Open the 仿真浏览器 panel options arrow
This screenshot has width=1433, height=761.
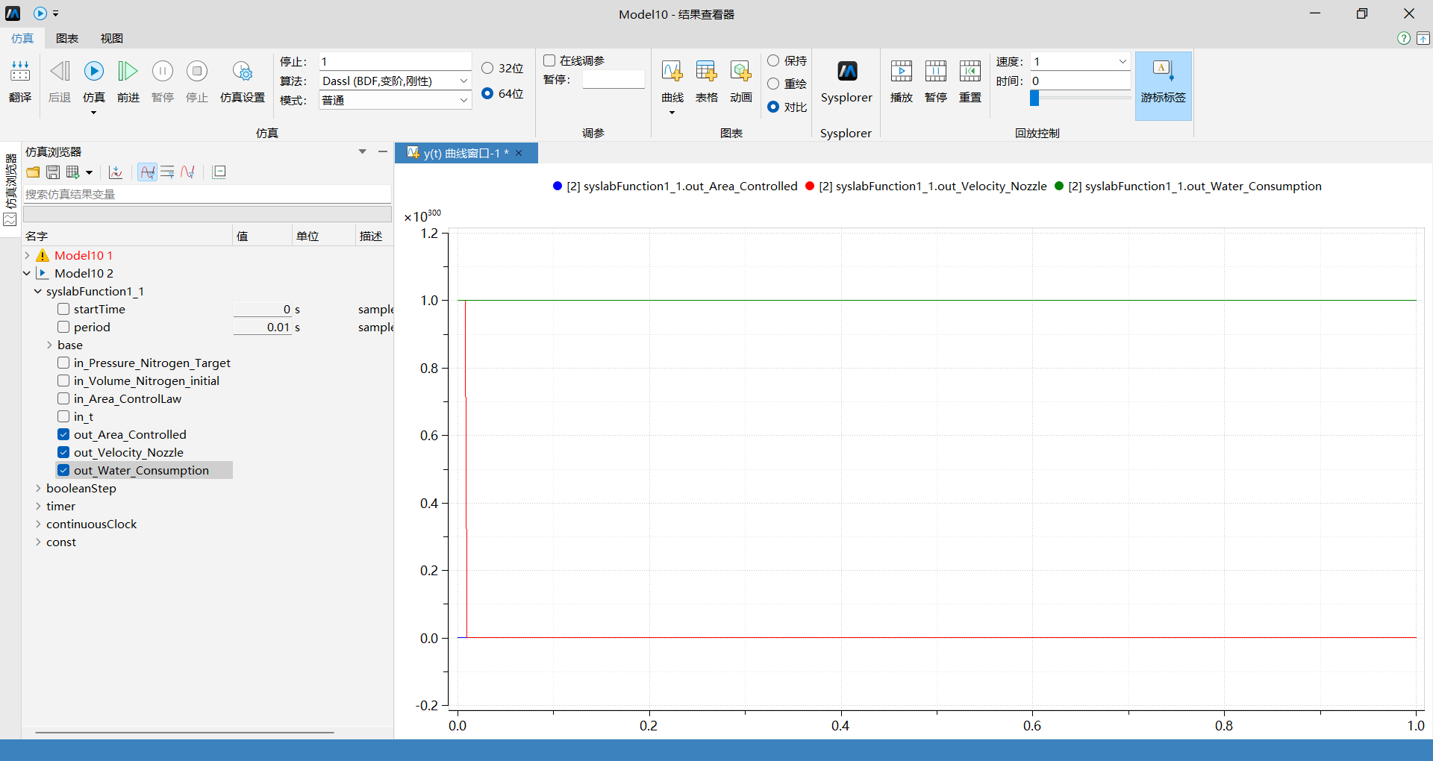click(363, 151)
